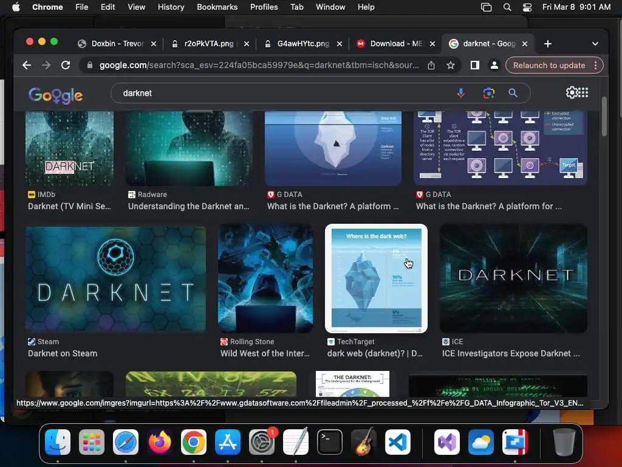Click the Chrome forward arrow
The image size is (622, 467).
point(46,65)
